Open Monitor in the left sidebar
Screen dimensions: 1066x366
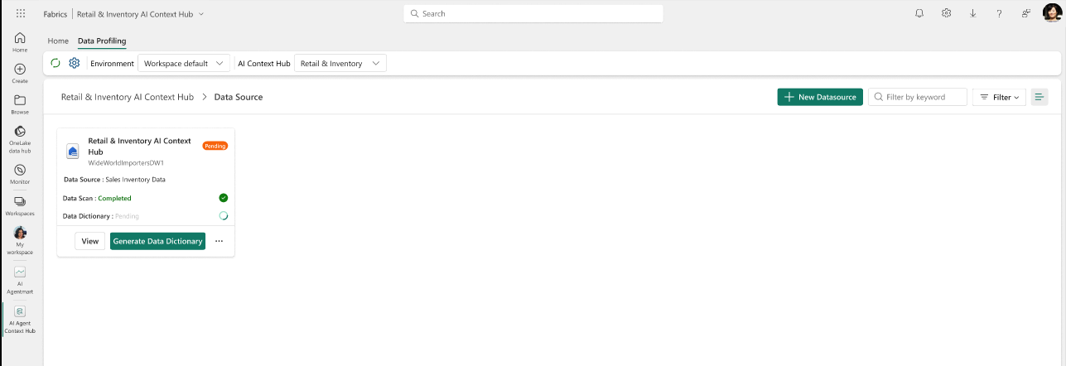(20, 174)
